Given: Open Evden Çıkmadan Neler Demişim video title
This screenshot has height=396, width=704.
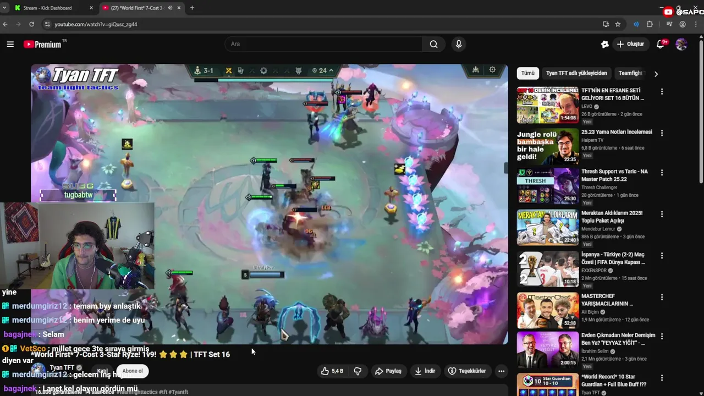Looking at the screenshot, I should click(618, 339).
